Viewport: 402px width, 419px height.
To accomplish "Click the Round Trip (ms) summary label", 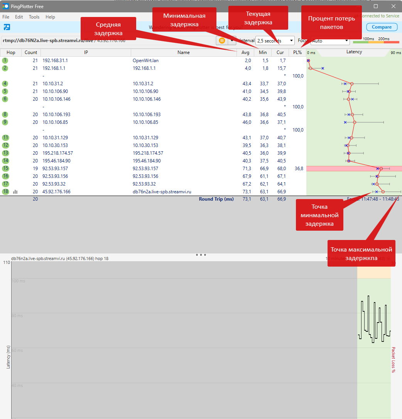I will (216, 199).
